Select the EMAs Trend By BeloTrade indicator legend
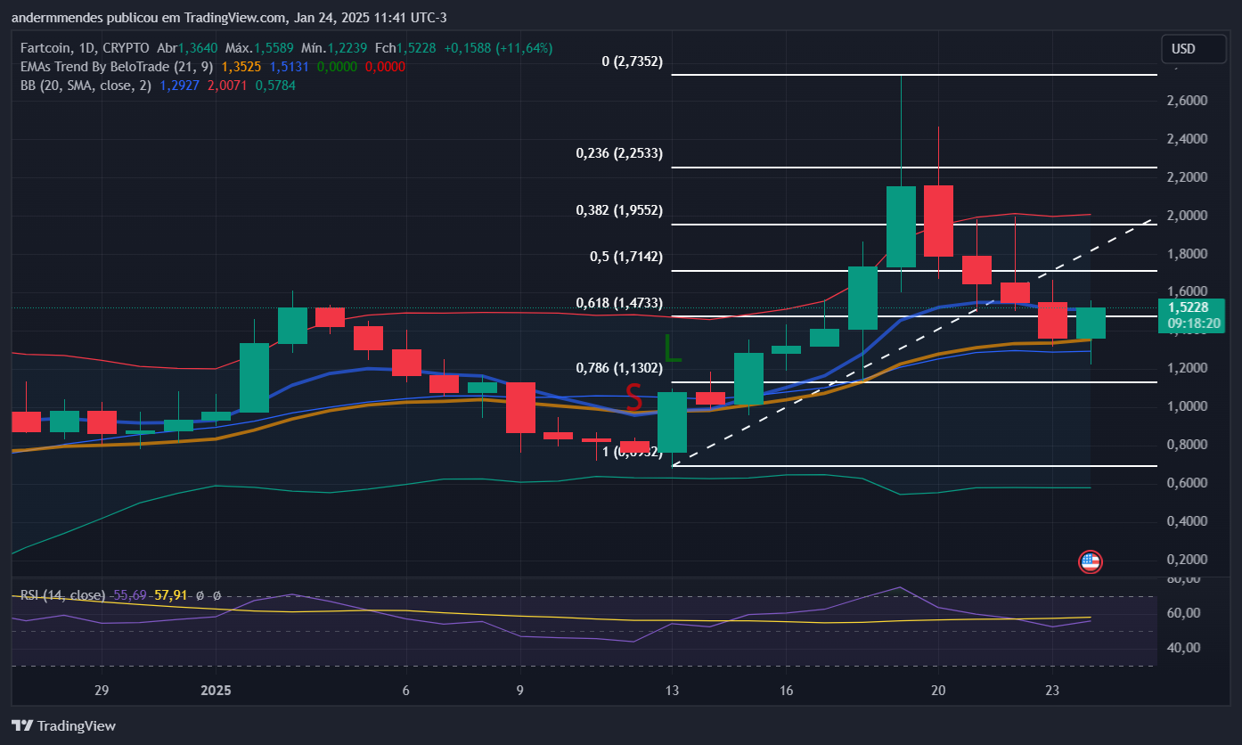 [x=116, y=67]
